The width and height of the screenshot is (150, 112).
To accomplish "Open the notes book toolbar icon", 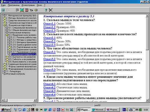I will pos(17,10).
